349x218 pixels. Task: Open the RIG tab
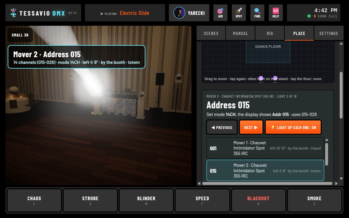click(x=270, y=33)
